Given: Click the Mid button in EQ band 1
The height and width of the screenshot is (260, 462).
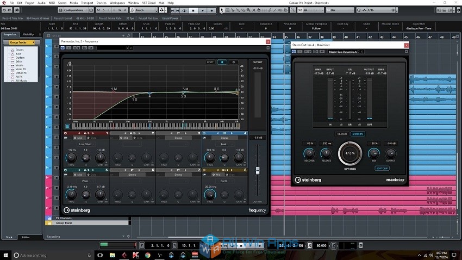Looking at the screenshot, I should (x=78, y=138).
